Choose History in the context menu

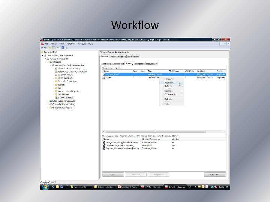[171, 79]
